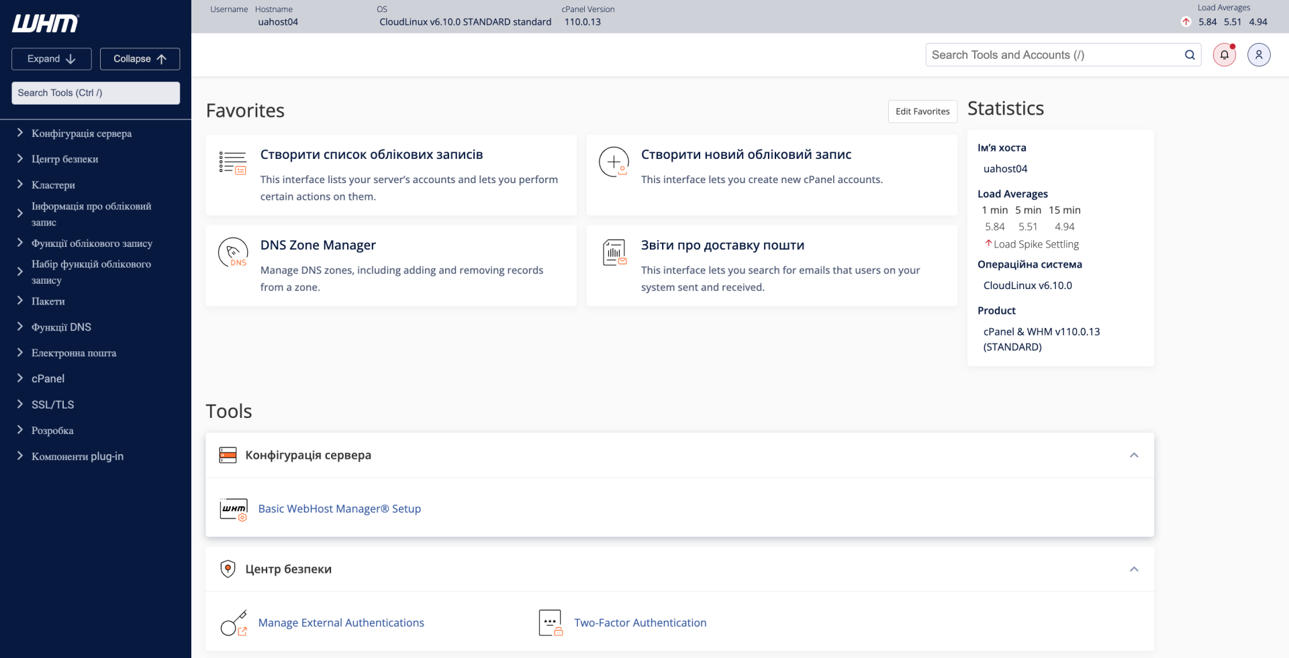Open the cPanel sidebar menu

click(47, 378)
